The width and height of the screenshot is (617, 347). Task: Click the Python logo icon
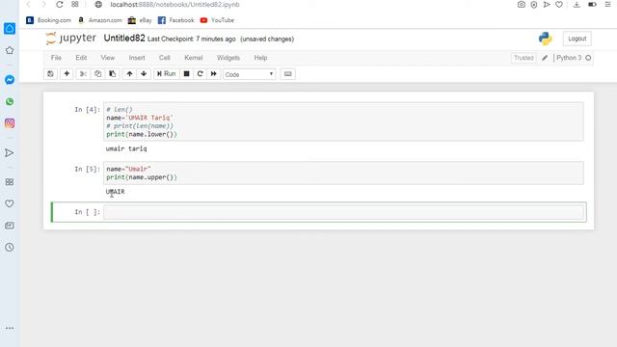(545, 39)
